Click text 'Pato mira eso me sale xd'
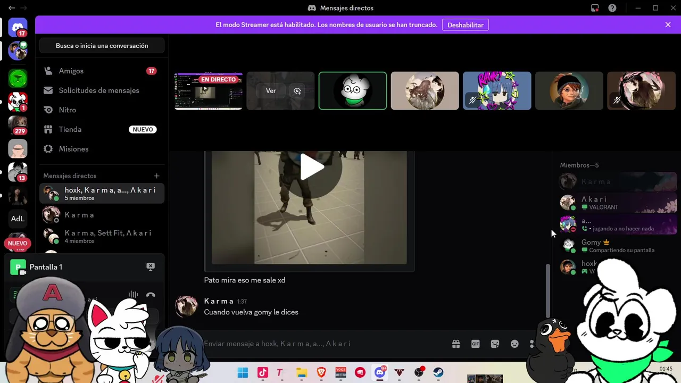This screenshot has width=681, height=383. coord(245,280)
